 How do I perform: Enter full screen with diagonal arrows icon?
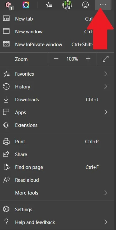coord(106,59)
